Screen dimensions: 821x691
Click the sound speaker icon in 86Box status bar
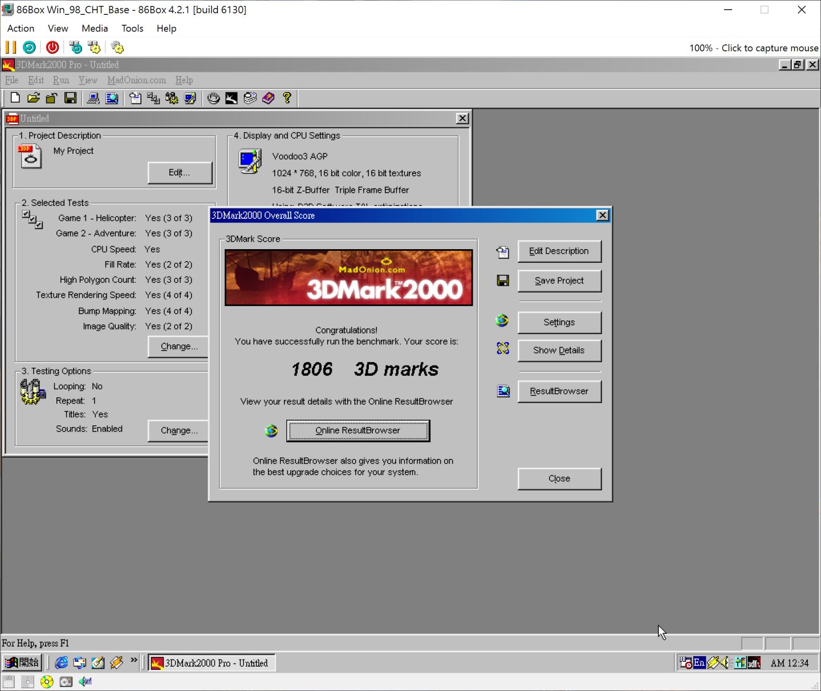pyautogui.click(x=86, y=681)
